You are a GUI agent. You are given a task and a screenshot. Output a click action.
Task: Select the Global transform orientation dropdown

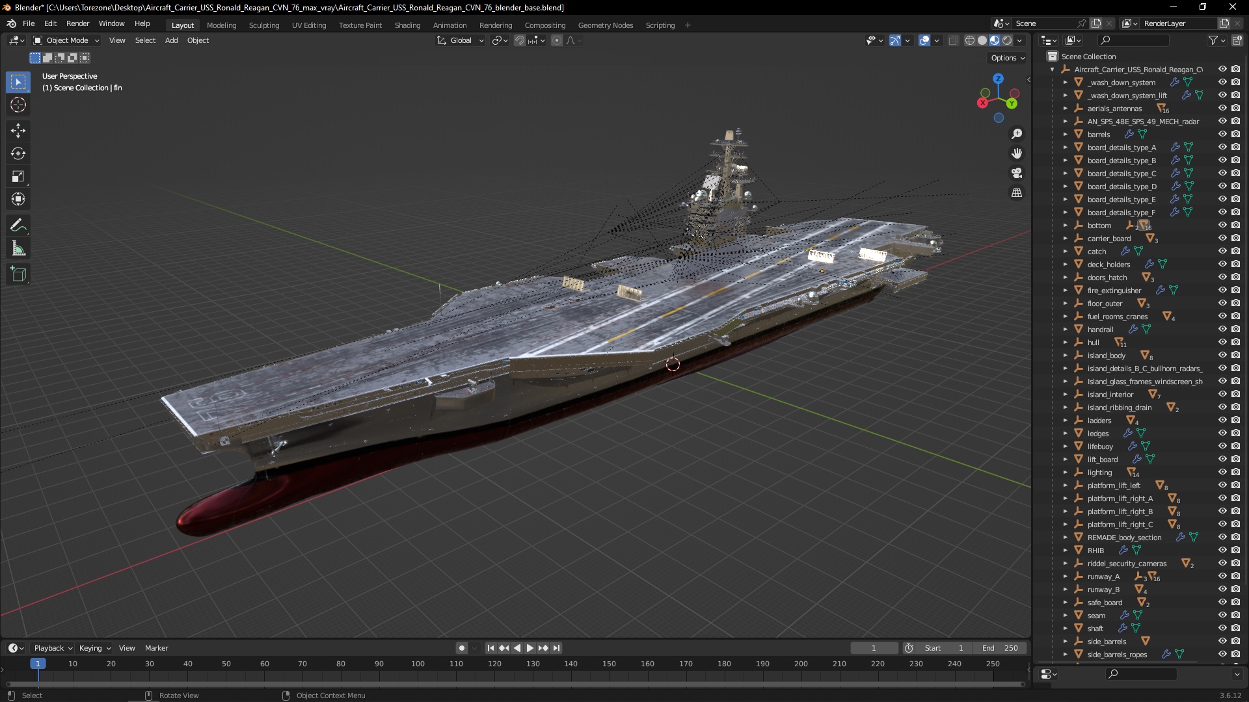point(460,40)
